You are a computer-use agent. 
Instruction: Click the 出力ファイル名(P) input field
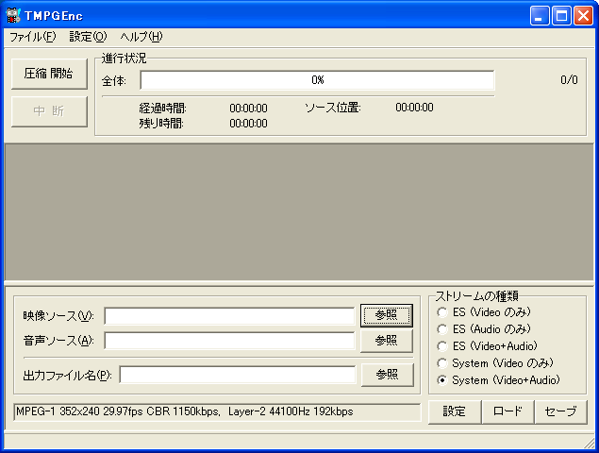coord(237,375)
